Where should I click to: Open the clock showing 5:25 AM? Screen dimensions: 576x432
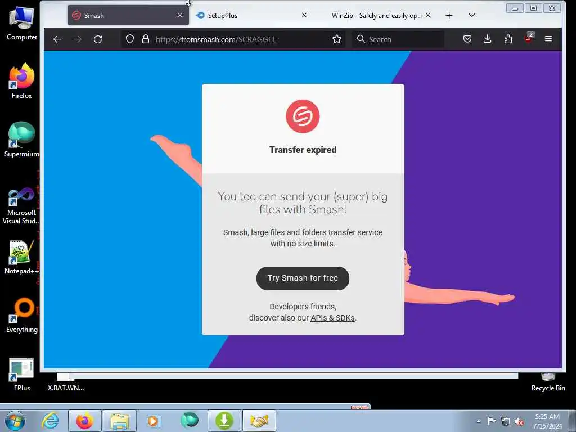[547, 421]
